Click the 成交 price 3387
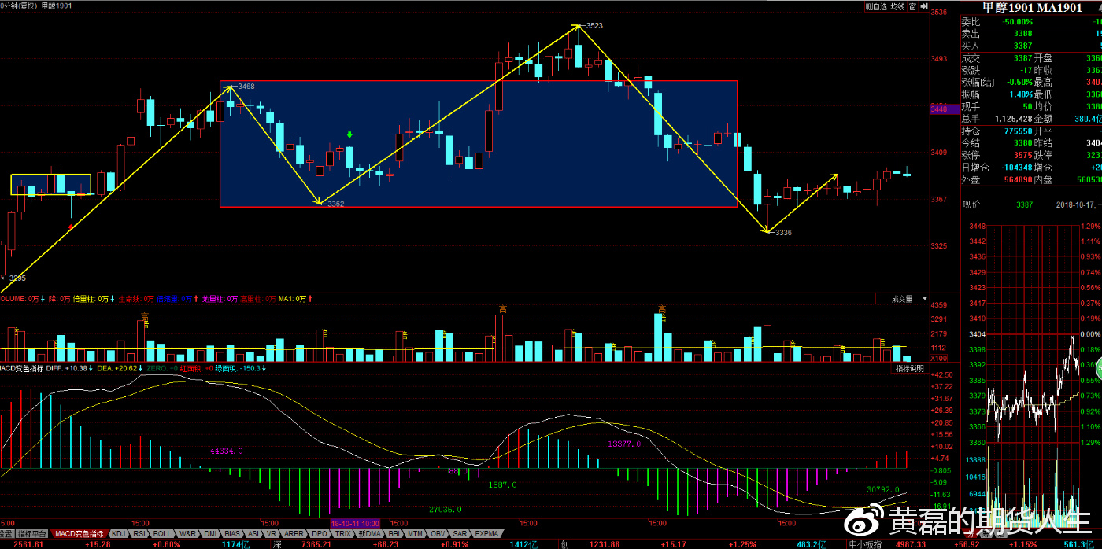The image size is (1102, 549). click(1022, 58)
